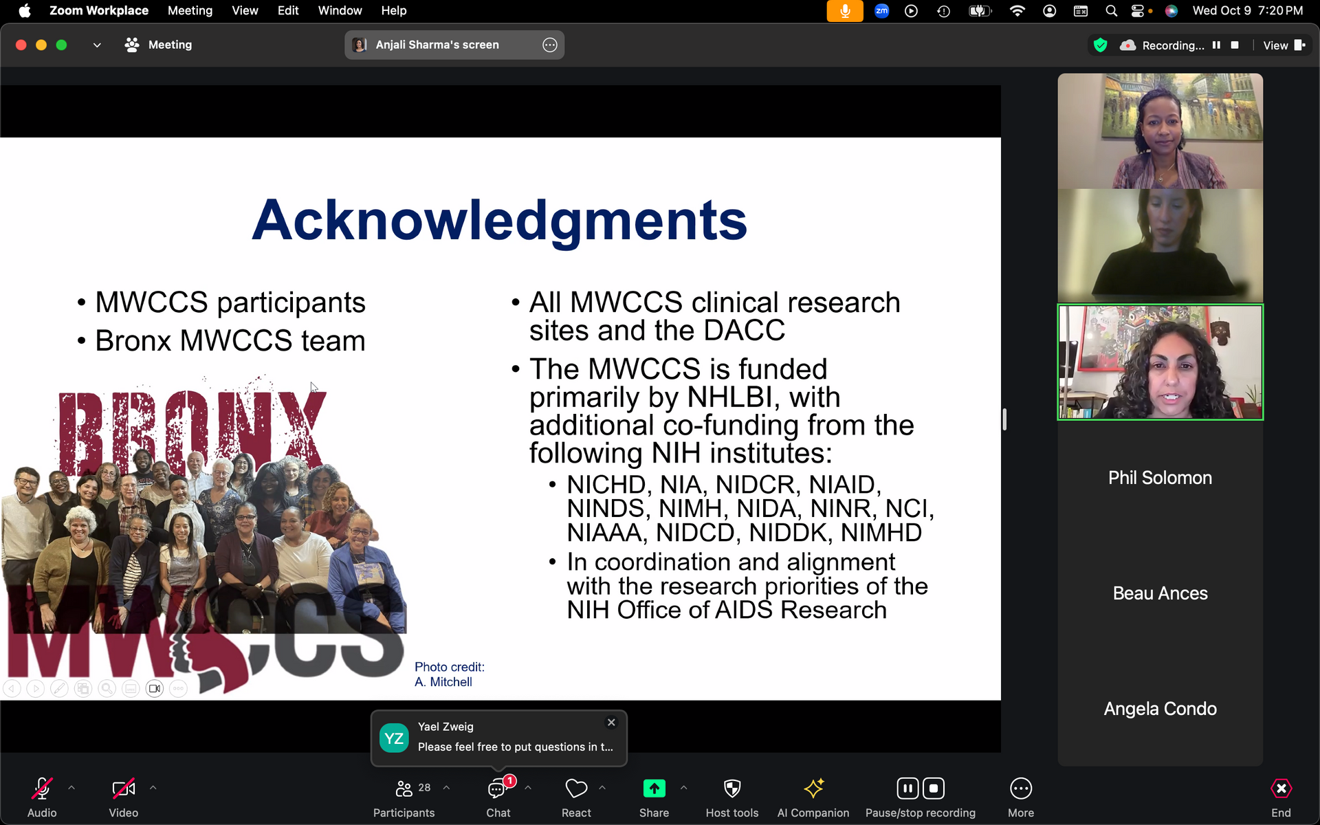This screenshot has height=825, width=1320.
Task: Dismiss Yael Zweig chat notification
Action: [611, 723]
